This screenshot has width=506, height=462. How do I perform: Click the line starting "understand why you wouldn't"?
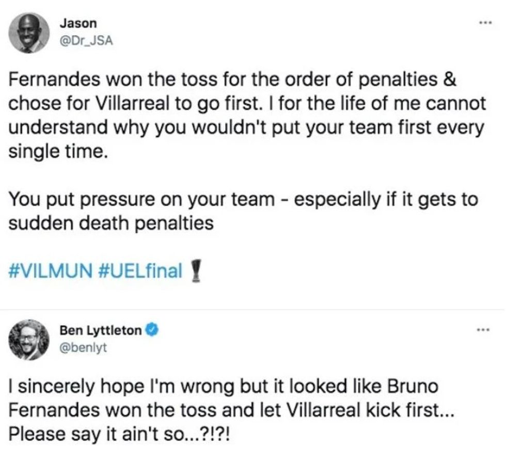tap(247, 129)
